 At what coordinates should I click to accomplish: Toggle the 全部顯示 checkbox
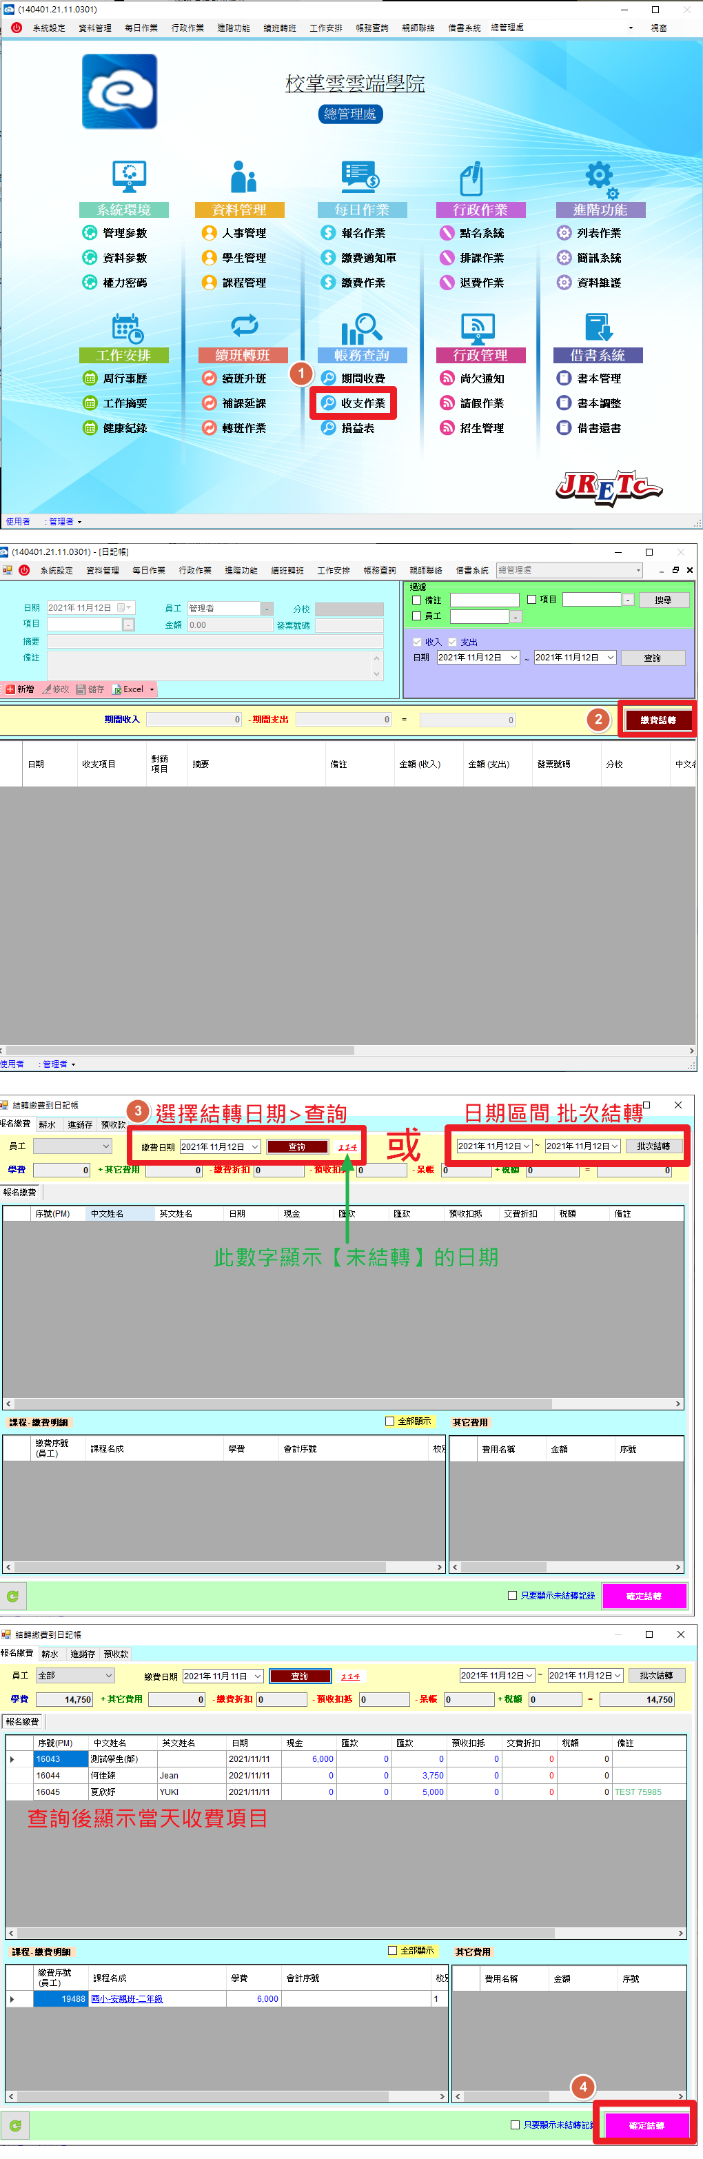pos(389,1421)
